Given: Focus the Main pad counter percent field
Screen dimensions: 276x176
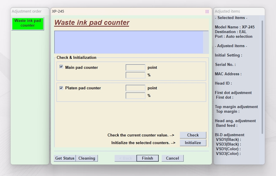Looking at the screenshot, I should coord(135,75).
